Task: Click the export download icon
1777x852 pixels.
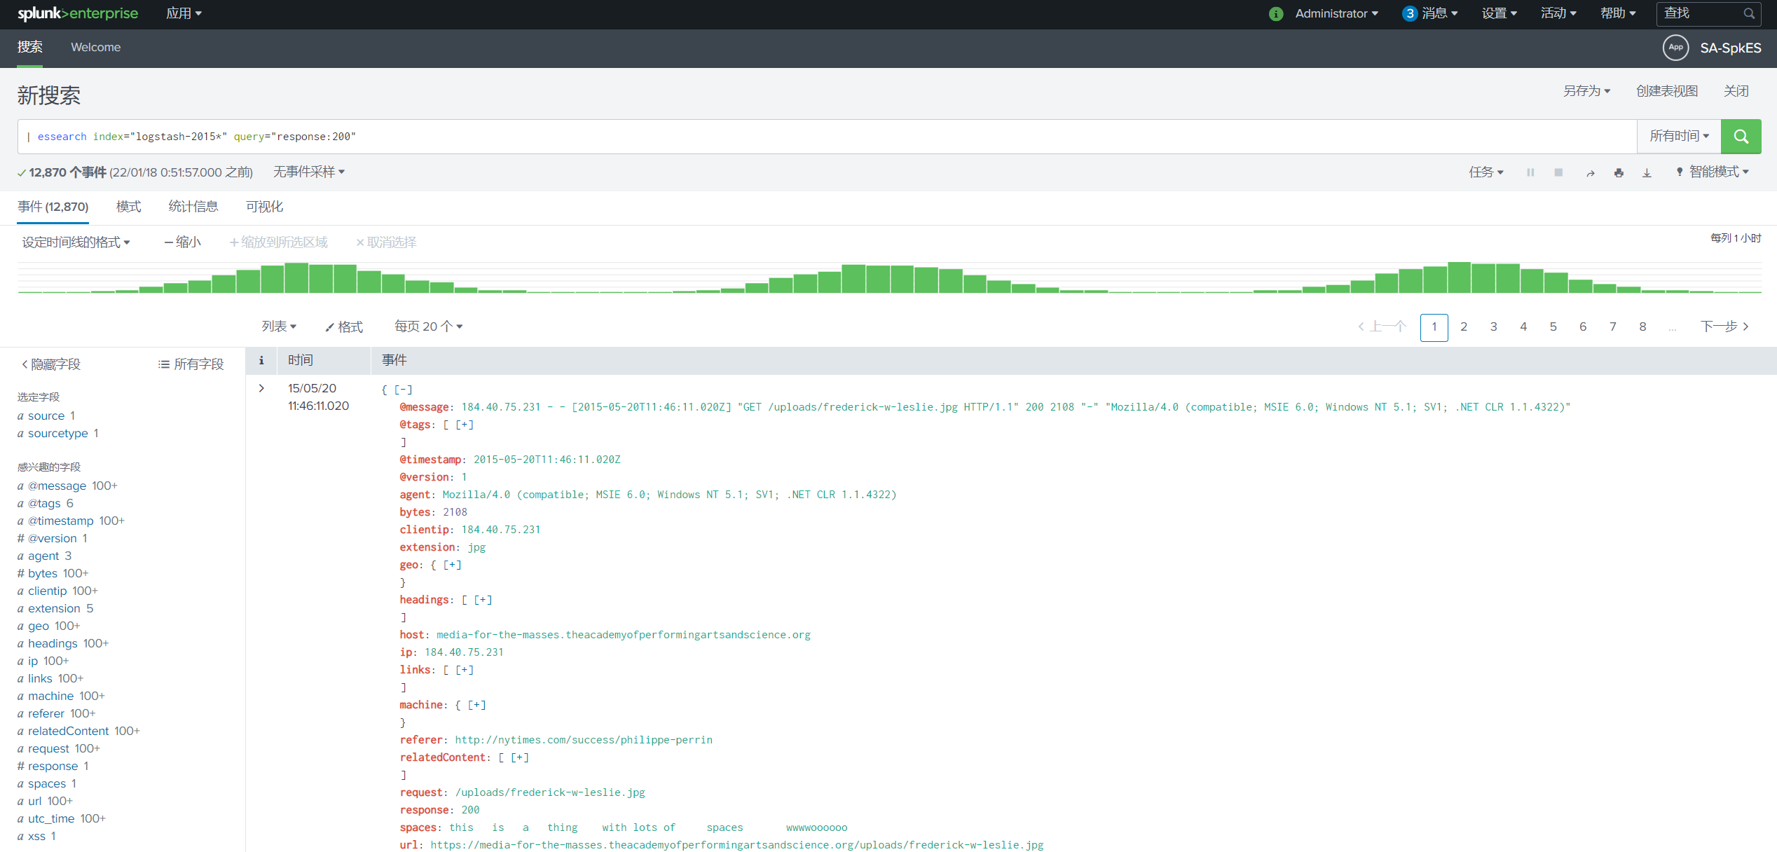Action: [x=1647, y=173]
